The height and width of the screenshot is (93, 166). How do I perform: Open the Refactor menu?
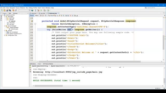(23, 8)
